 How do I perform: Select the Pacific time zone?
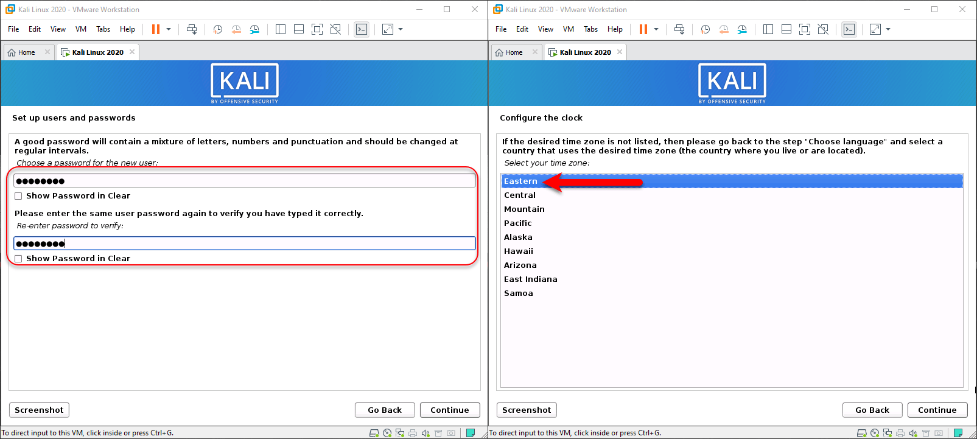click(732, 223)
